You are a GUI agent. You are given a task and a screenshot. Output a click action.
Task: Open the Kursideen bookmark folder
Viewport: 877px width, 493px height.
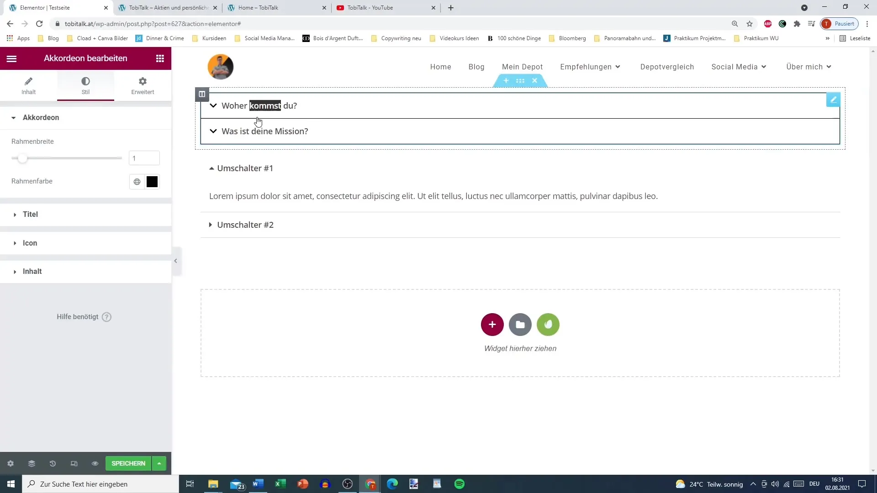coord(209,38)
